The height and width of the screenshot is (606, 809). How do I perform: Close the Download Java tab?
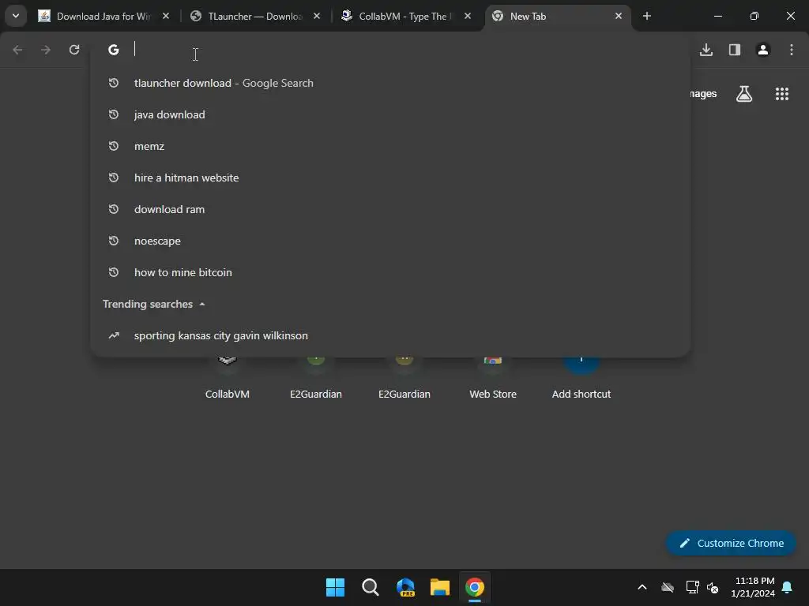coord(166,16)
